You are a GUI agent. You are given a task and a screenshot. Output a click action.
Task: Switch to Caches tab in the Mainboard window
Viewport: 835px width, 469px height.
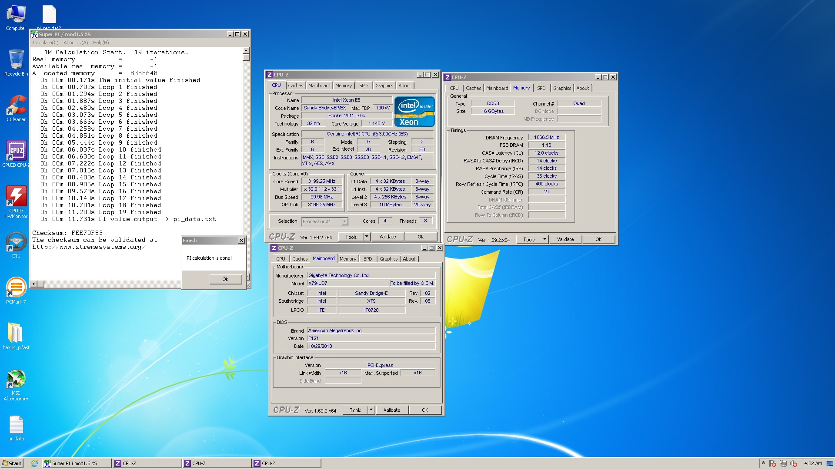300,259
